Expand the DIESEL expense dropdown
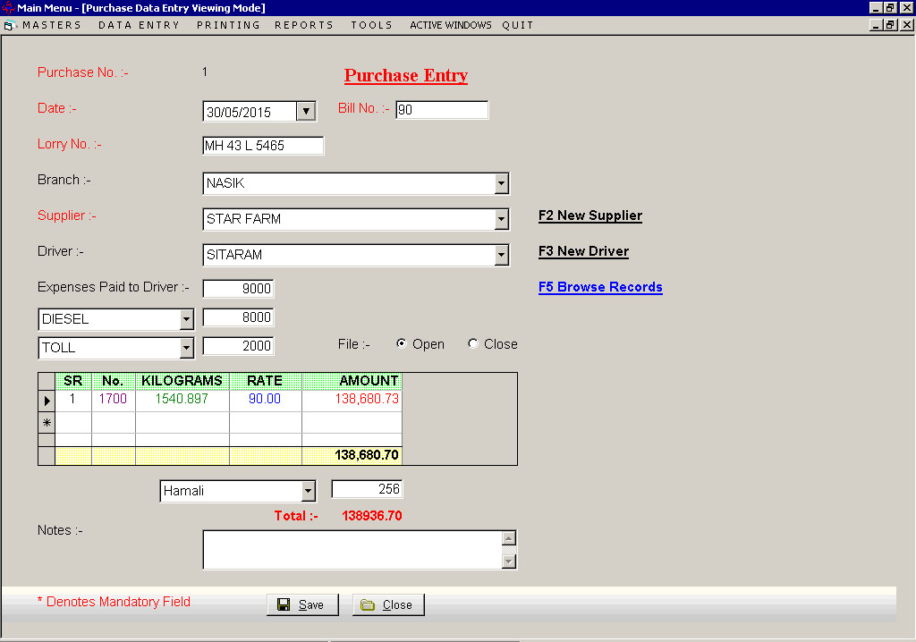This screenshot has width=916, height=642. pyautogui.click(x=185, y=319)
